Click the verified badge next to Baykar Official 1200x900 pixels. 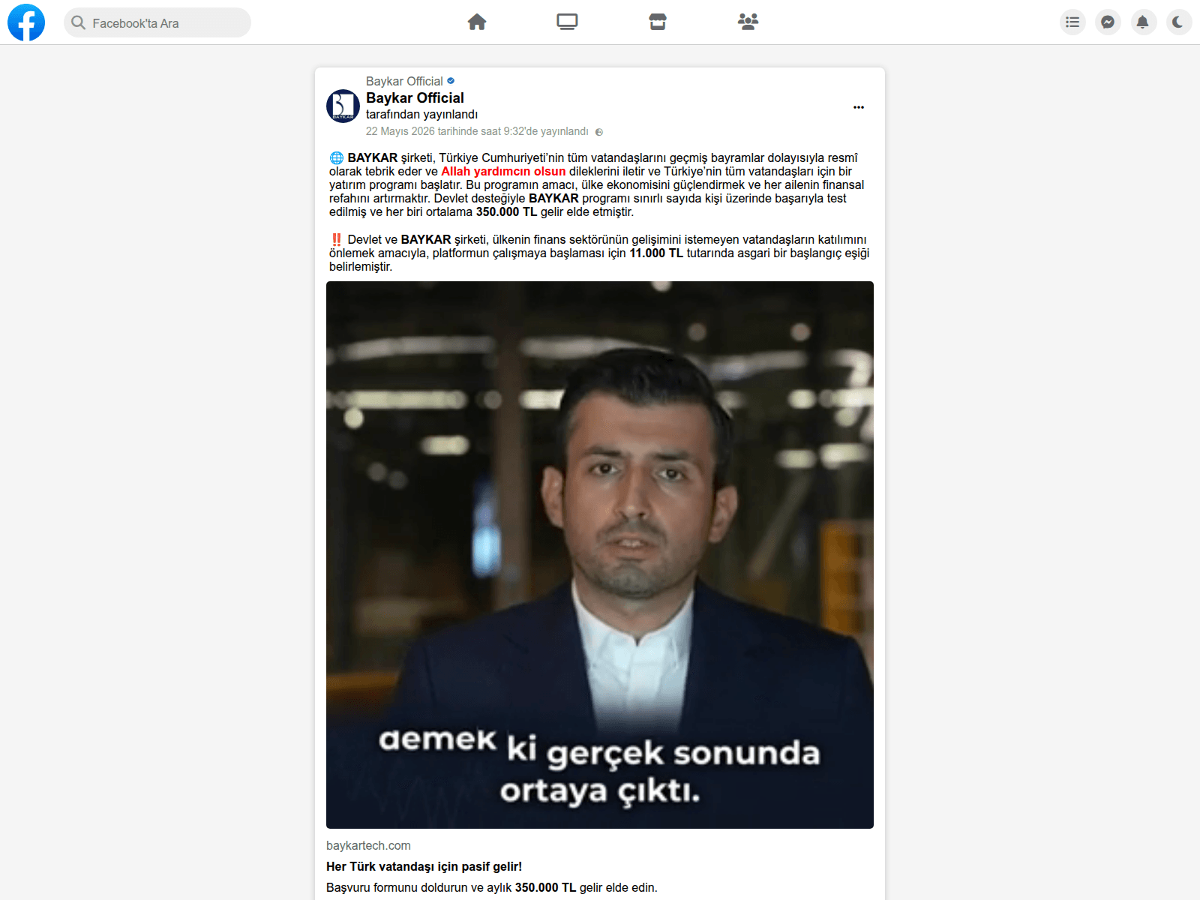click(451, 81)
